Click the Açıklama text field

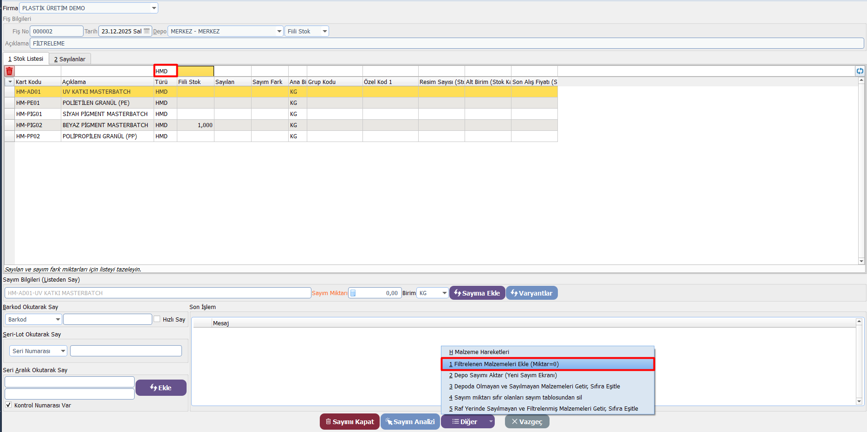click(x=446, y=44)
